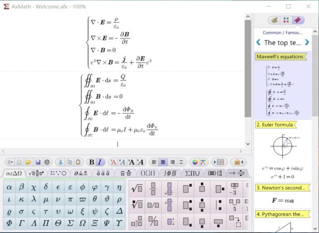The height and width of the screenshot is (233, 319).
Task: Go to next formula page with right chevron
Action: 307,42
